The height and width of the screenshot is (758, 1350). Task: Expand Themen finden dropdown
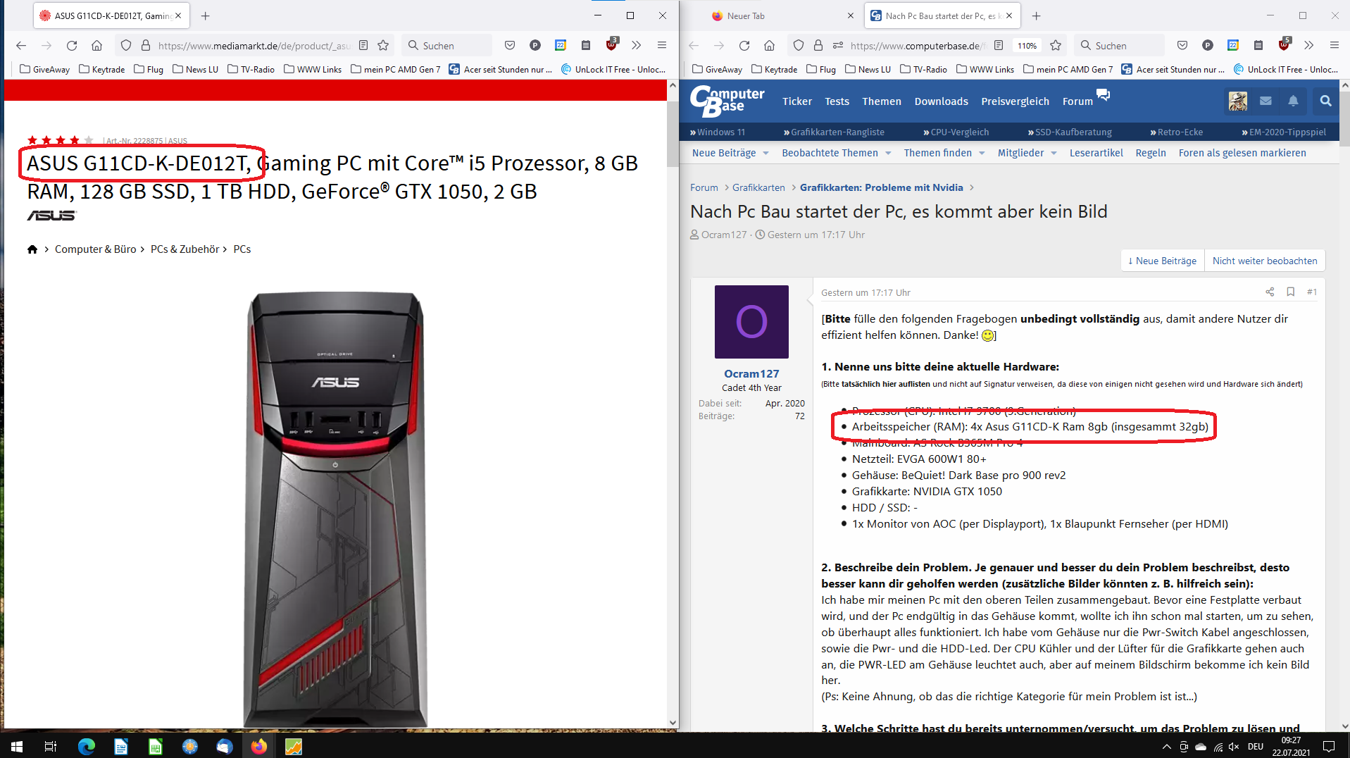coord(982,154)
